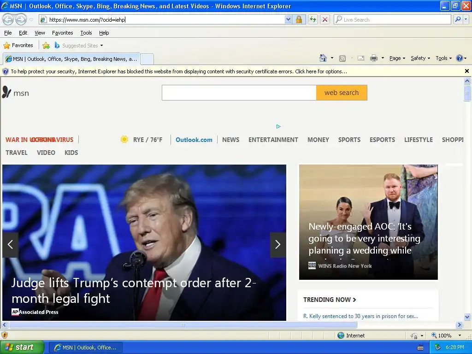
Task: Open the TRAVEL section link
Action: point(17,153)
